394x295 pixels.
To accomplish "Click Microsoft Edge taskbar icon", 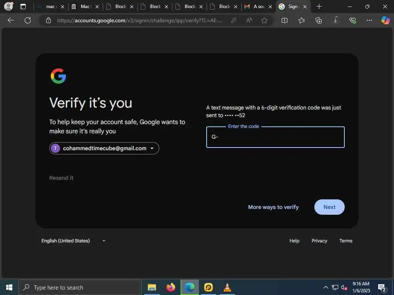I will click(x=190, y=287).
